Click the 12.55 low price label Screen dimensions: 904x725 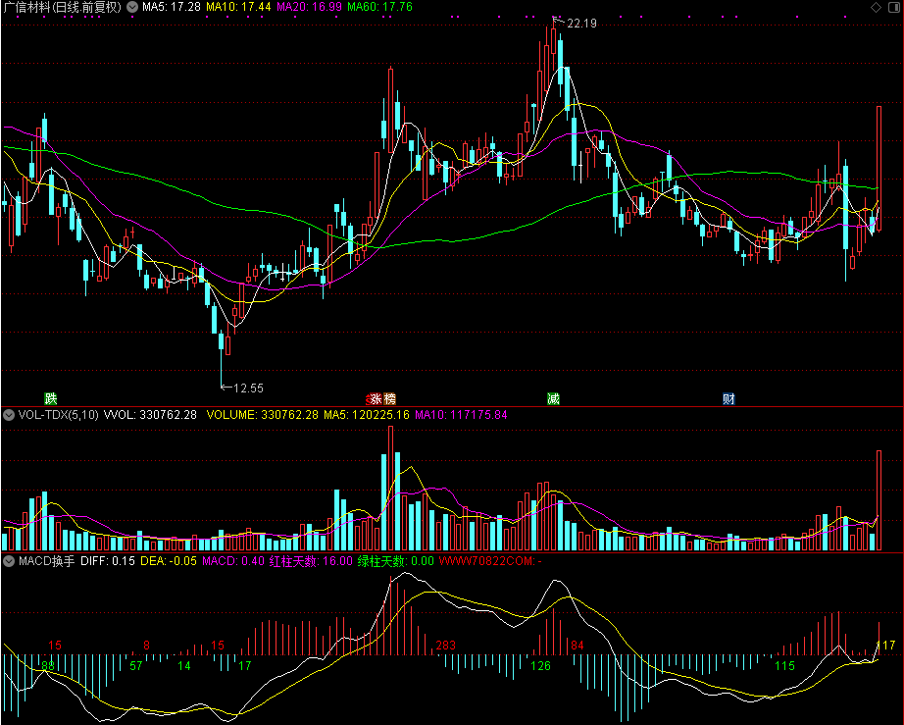[248, 388]
